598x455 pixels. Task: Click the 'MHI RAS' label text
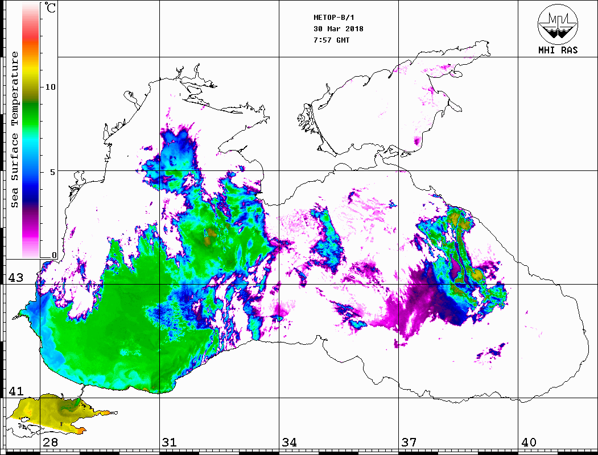tap(558, 50)
